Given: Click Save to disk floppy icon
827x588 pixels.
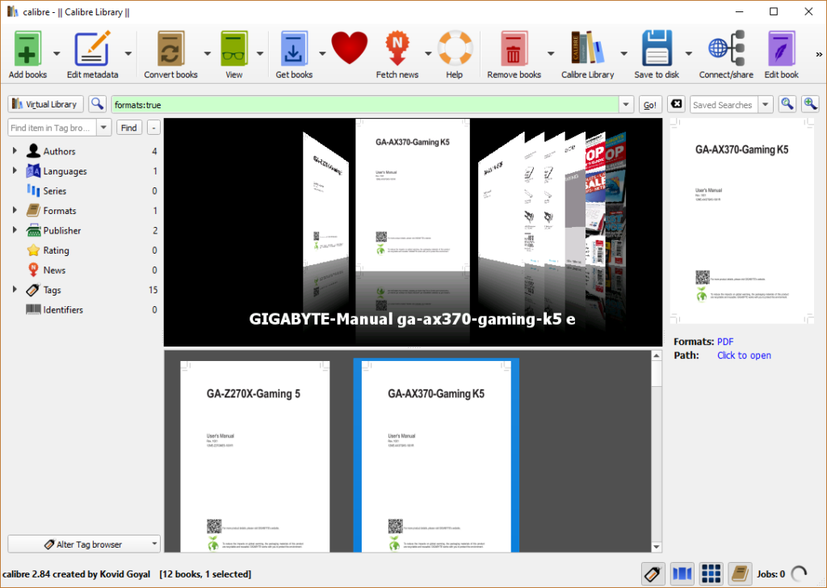Looking at the screenshot, I should (x=657, y=48).
